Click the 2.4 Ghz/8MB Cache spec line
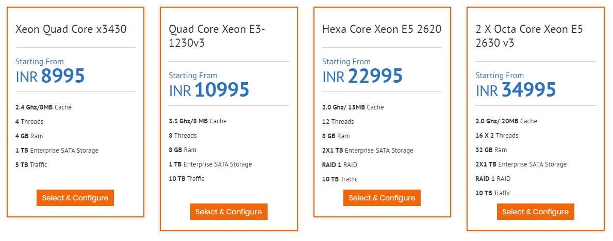The image size is (613, 241). pos(43,107)
